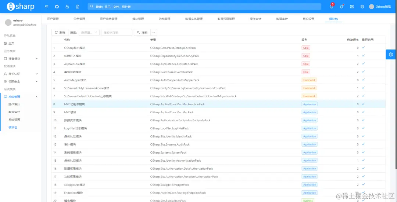
Task: Click the 名称 column header
Action: click(67, 40)
